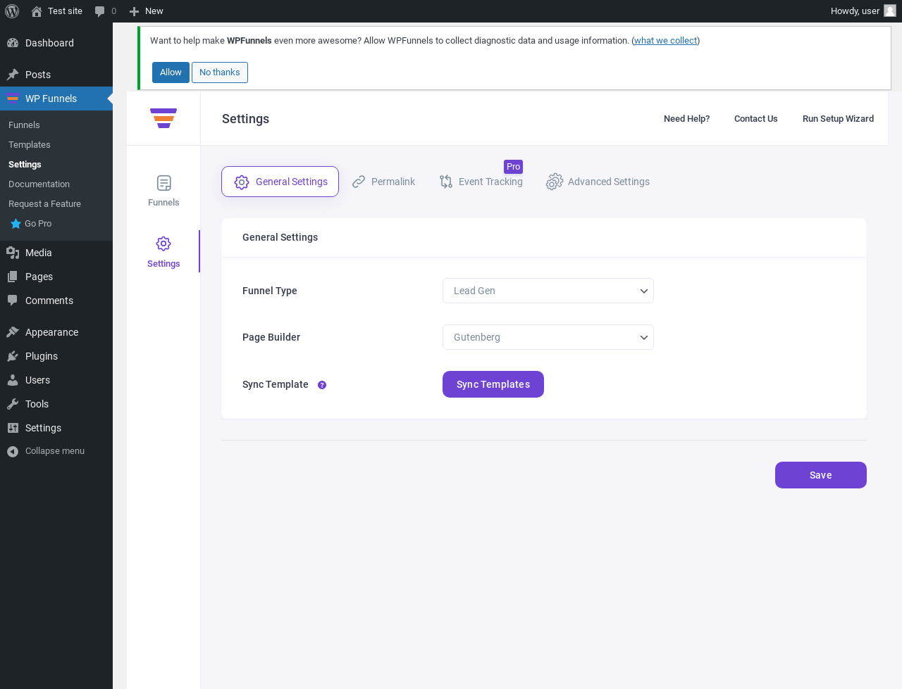Click the Posts menu label
This screenshot has width=902, height=689.
point(38,75)
